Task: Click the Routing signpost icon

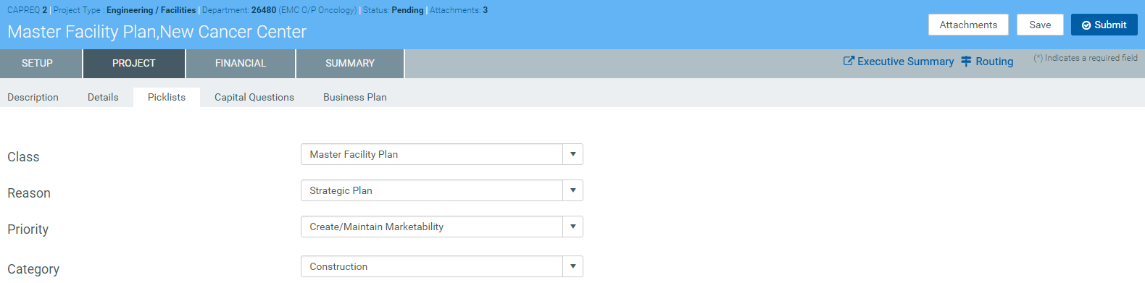Action: click(x=966, y=62)
